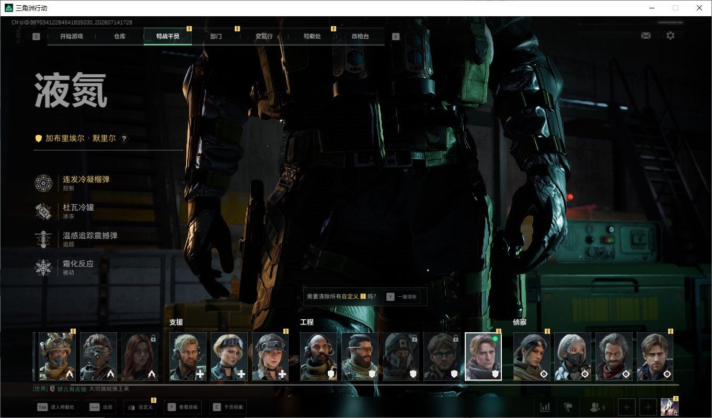Click the 一键清除 button
712x418 pixels.
[401, 296]
